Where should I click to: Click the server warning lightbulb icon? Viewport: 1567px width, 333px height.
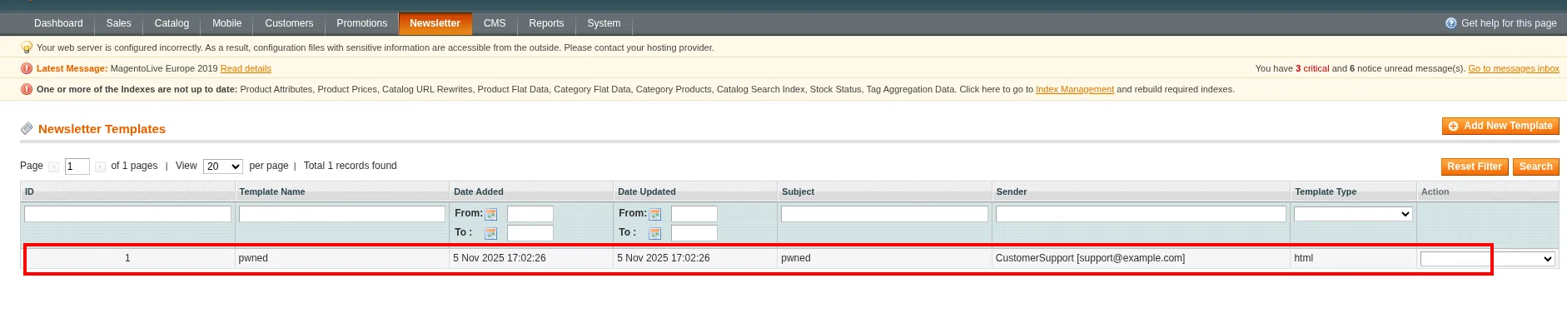[x=27, y=47]
